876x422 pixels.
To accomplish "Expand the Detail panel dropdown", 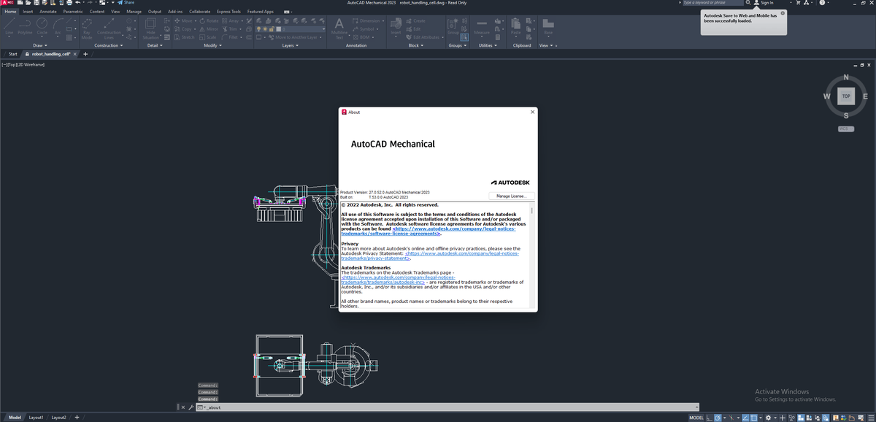I will click(155, 45).
